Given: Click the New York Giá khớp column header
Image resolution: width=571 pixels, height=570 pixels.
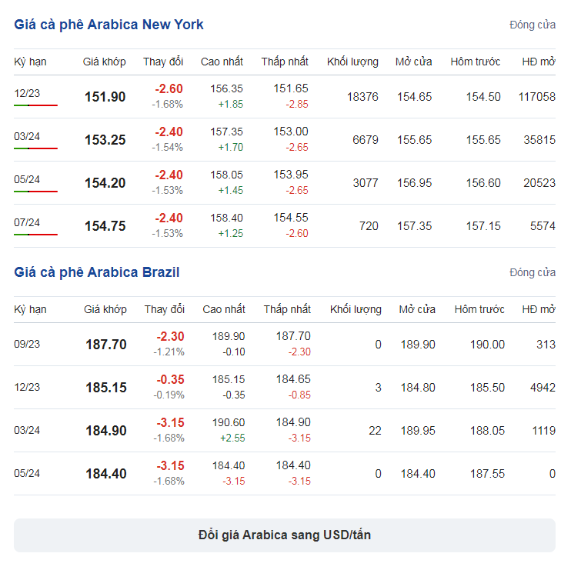Looking at the screenshot, I should [104, 62].
